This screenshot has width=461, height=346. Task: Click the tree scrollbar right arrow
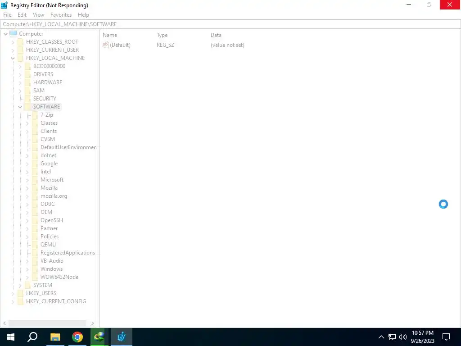tap(93, 323)
